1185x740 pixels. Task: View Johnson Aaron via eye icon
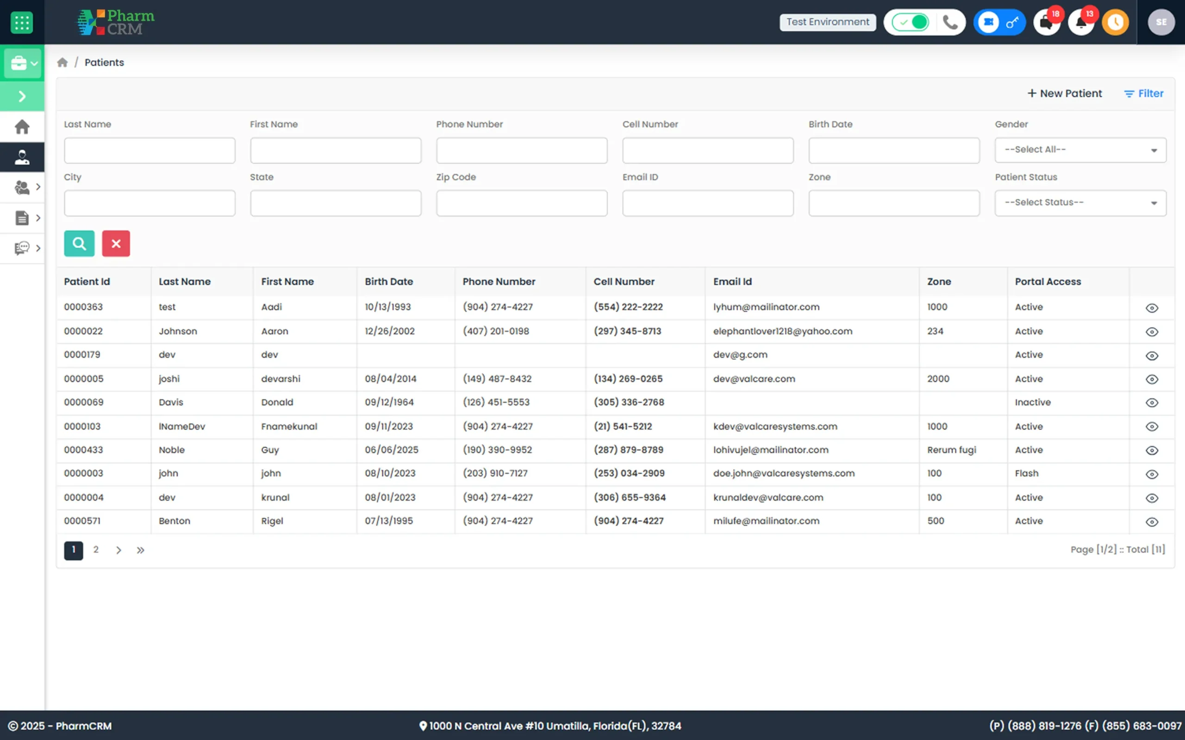click(1152, 332)
